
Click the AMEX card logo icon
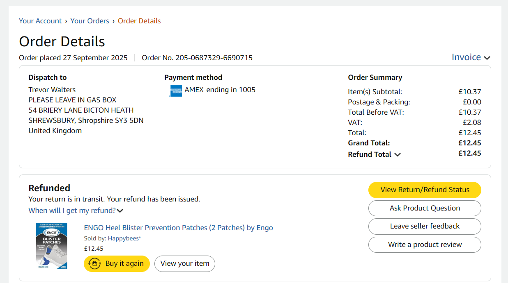pyautogui.click(x=176, y=91)
